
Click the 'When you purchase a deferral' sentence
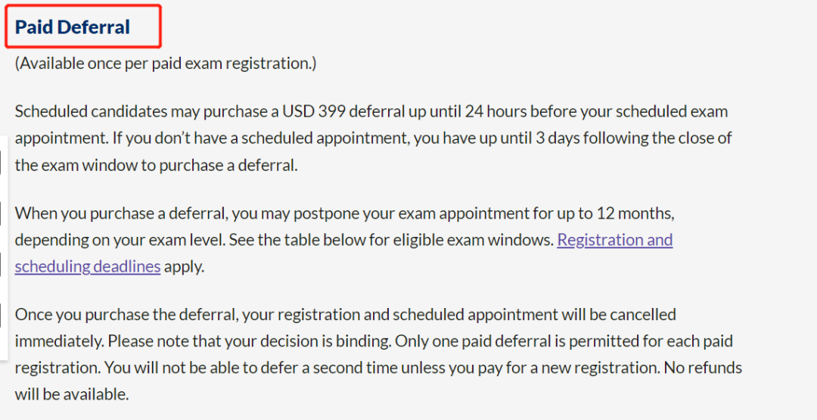click(121, 213)
